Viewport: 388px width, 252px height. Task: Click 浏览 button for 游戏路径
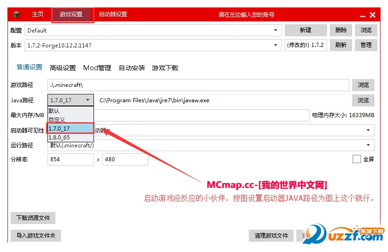(363, 85)
